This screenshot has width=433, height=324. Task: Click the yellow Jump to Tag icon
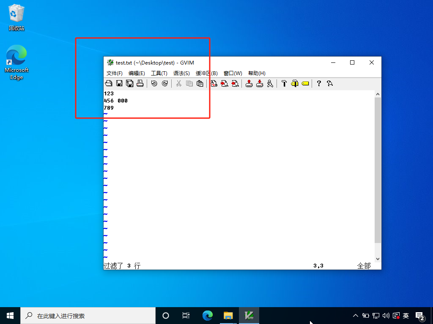tap(305, 84)
